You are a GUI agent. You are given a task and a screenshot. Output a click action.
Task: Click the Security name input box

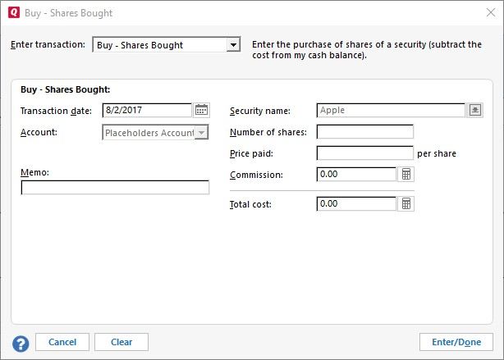pyautogui.click(x=390, y=111)
